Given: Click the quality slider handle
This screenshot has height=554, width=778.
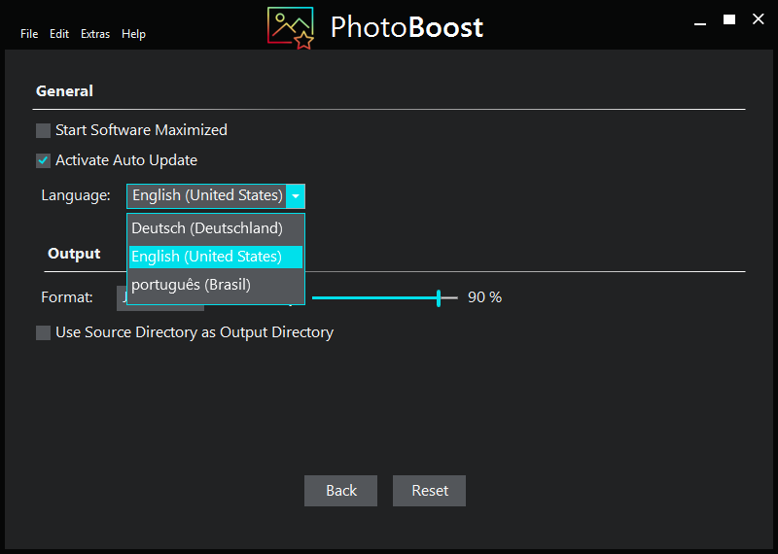Looking at the screenshot, I should point(439,298).
